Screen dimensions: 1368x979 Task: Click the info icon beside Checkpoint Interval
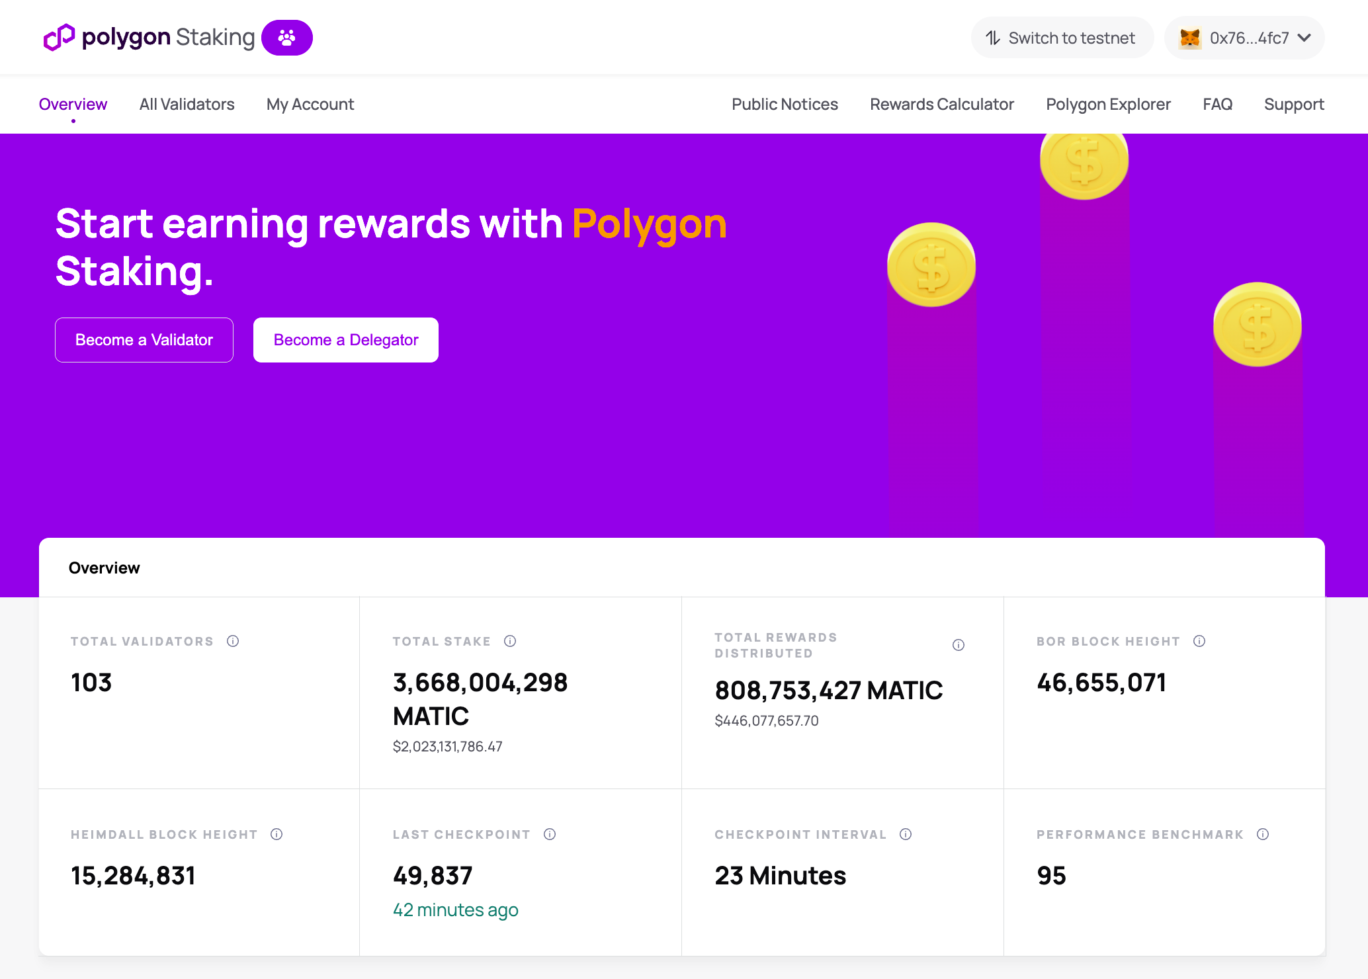(905, 834)
